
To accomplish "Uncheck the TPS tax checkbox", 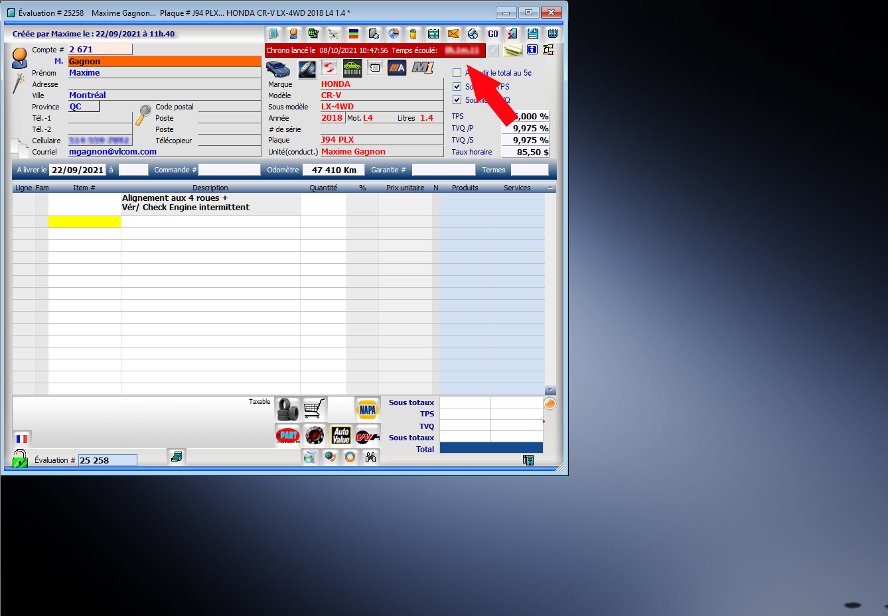I will pos(457,87).
